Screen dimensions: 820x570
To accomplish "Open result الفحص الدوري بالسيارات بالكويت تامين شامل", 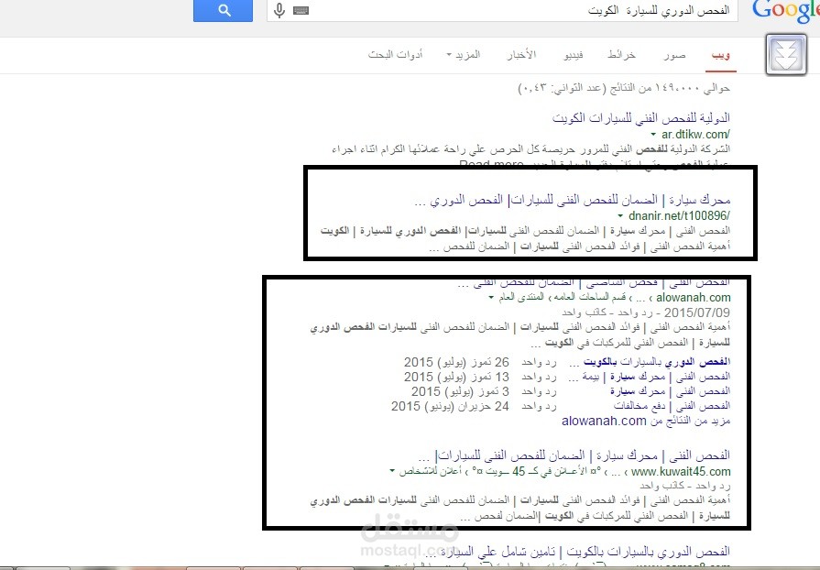I will pyautogui.click(x=585, y=551).
